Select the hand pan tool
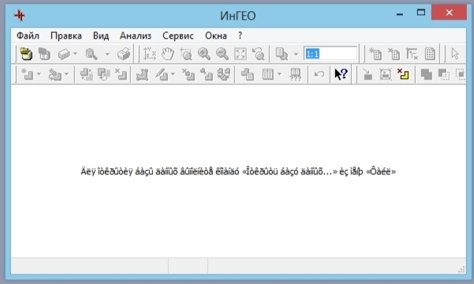This screenshot has width=474, height=284. click(168, 54)
